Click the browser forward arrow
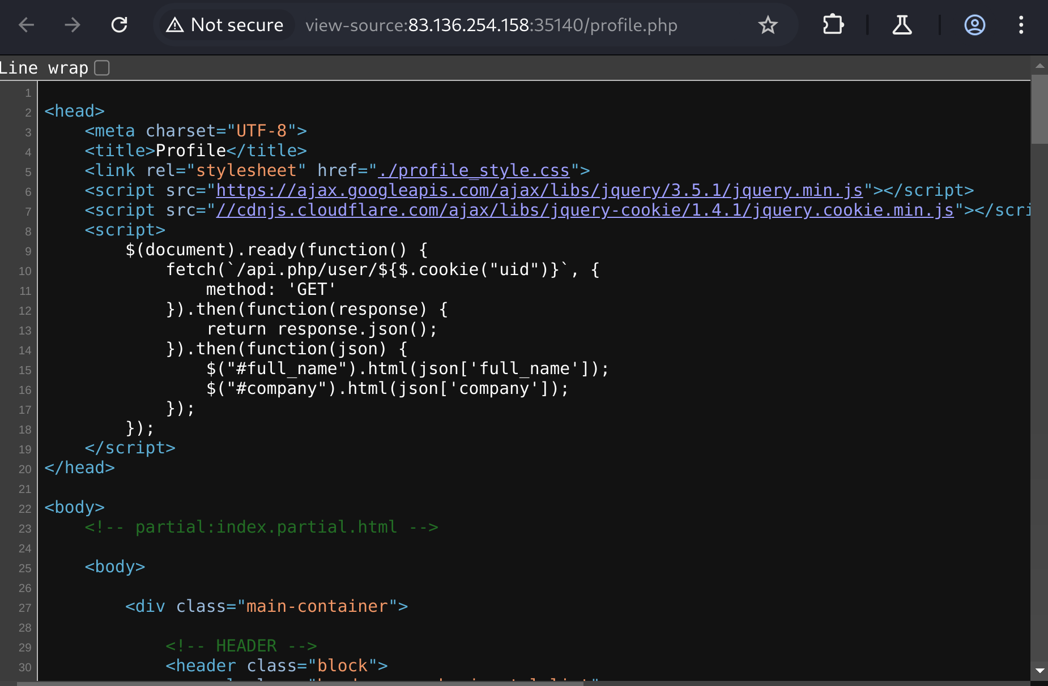Viewport: 1048px width, 686px height. pos(73,25)
